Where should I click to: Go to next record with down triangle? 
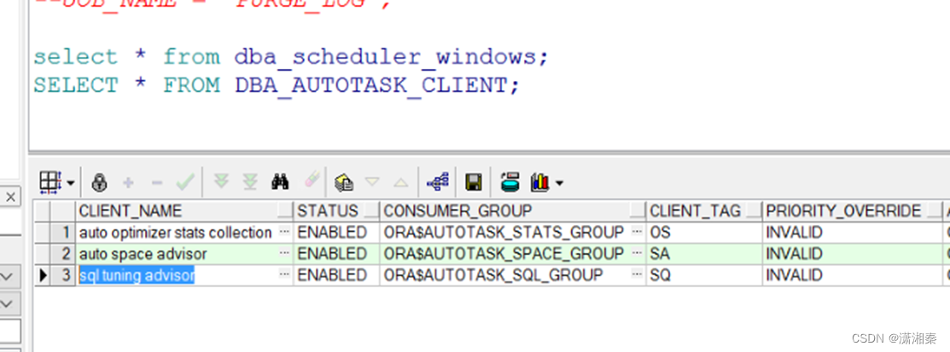tap(372, 182)
